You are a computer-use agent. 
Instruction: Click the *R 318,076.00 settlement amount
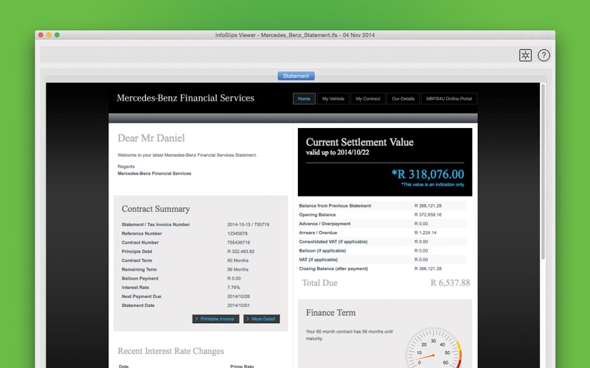[x=428, y=174]
